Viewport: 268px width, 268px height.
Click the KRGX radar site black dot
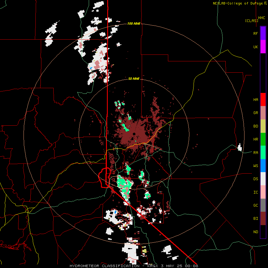(x=134, y=134)
